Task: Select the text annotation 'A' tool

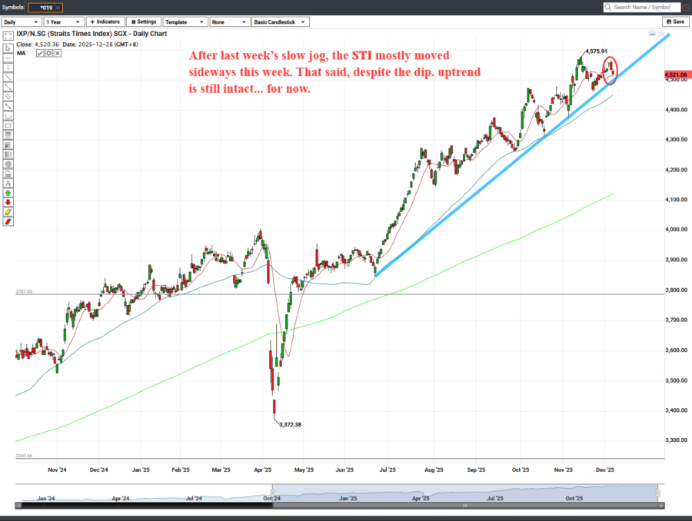Action: [x=8, y=184]
